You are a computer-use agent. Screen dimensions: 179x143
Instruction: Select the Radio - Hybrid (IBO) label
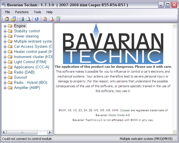[x=31, y=82]
